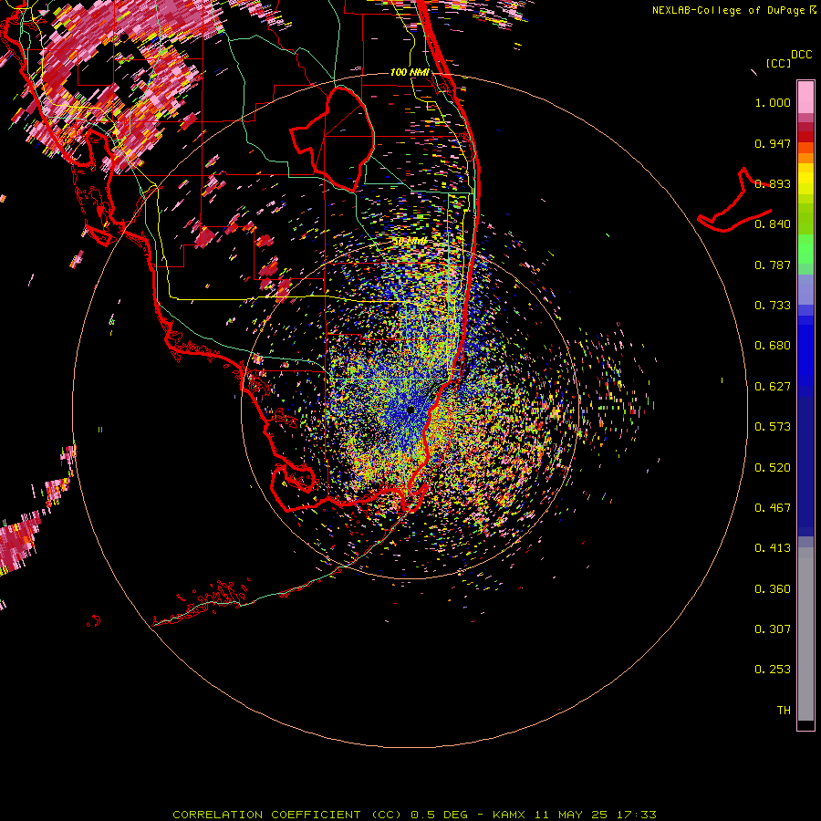Image resolution: width=821 pixels, height=821 pixels.
Task: Pick the red segment of the color bar
Action: (805, 137)
